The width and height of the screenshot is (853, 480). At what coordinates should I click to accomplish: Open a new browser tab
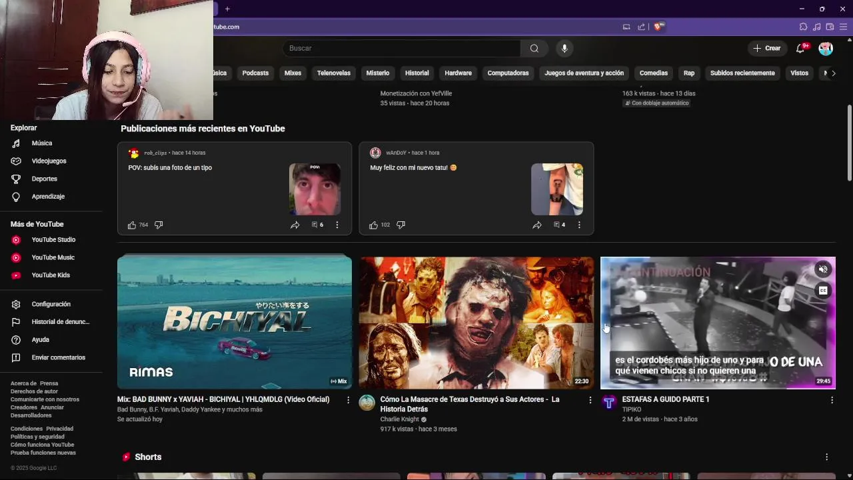pyautogui.click(x=227, y=9)
